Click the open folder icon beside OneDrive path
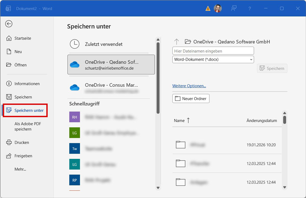 [x=188, y=42]
